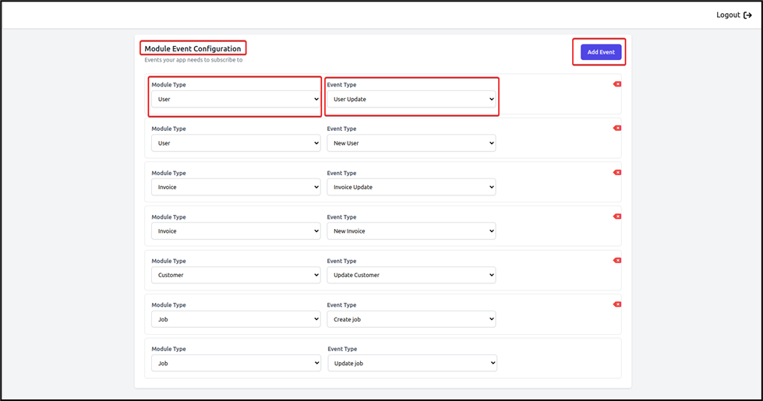This screenshot has width=763, height=401.
Task: Open Module Type dropdown beside New Invoice
Action: 235,231
